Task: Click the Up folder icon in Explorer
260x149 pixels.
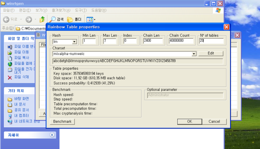Action: 42,19
